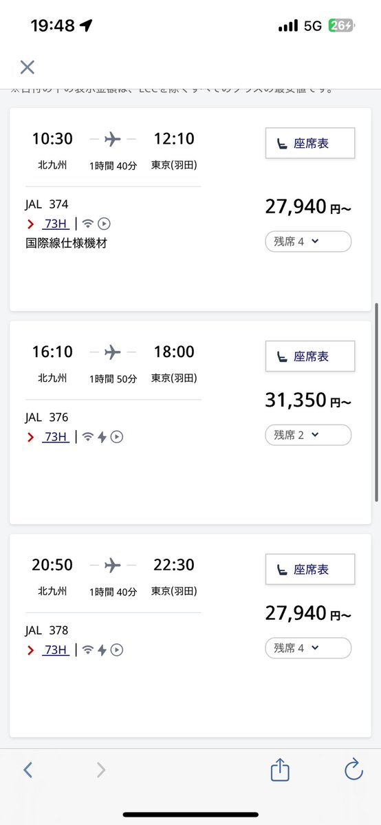
Task: Expand the 残席 4 dropdown for 20:50 flight
Action: 308,647
